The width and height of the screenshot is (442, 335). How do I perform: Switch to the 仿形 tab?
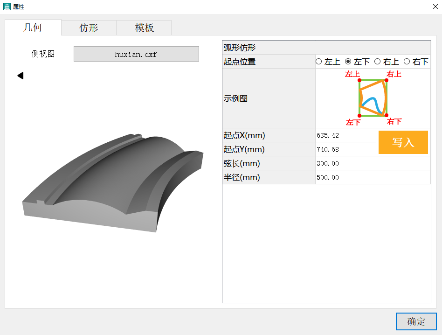point(88,28)
